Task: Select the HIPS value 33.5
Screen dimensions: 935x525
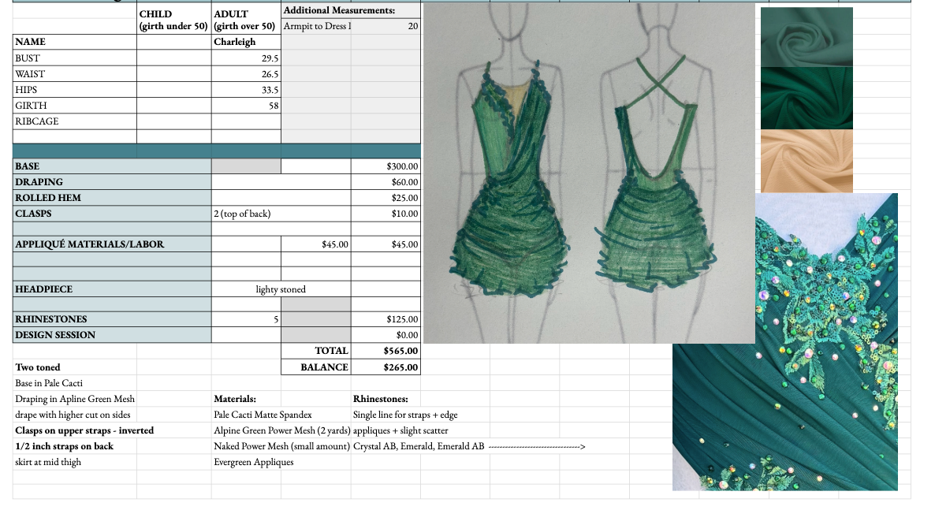Action: [246, 89]
